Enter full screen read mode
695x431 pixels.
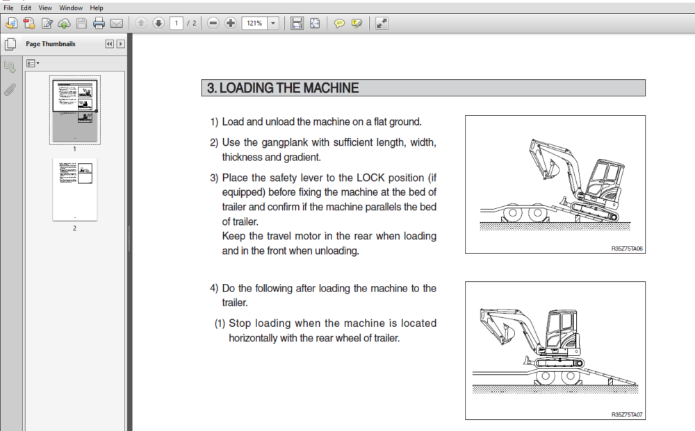(382, 23)
